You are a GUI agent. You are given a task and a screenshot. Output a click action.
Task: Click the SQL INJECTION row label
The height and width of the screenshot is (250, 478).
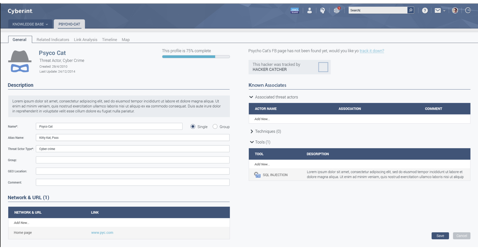[x=275, y=175]
